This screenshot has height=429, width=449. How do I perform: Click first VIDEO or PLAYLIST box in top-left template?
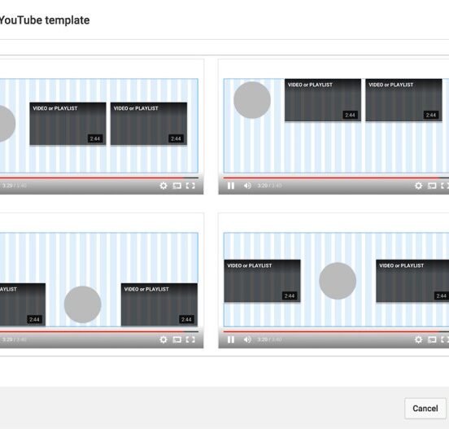(68, 124)
